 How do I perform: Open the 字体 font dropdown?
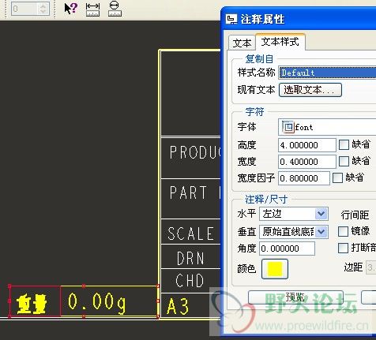(x=327, y=127)
